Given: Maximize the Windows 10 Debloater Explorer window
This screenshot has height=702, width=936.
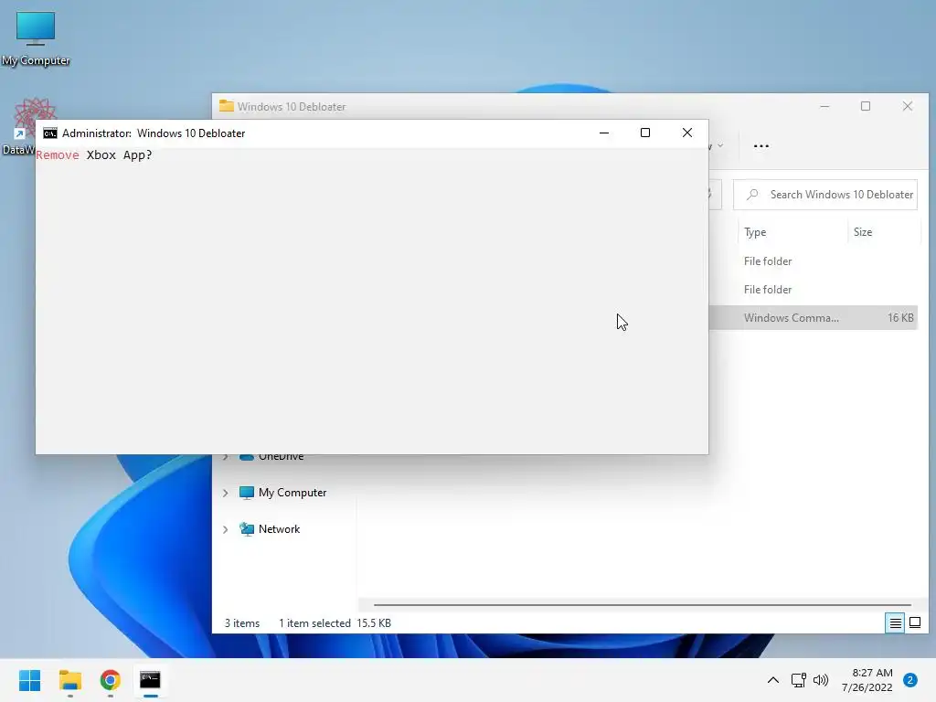Looking at the screenshot, I should (866, 106).
